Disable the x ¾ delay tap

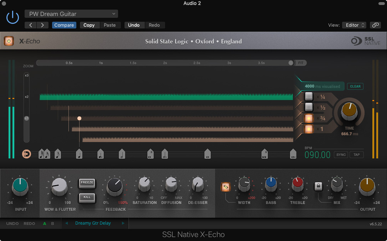tap(308, 118)
